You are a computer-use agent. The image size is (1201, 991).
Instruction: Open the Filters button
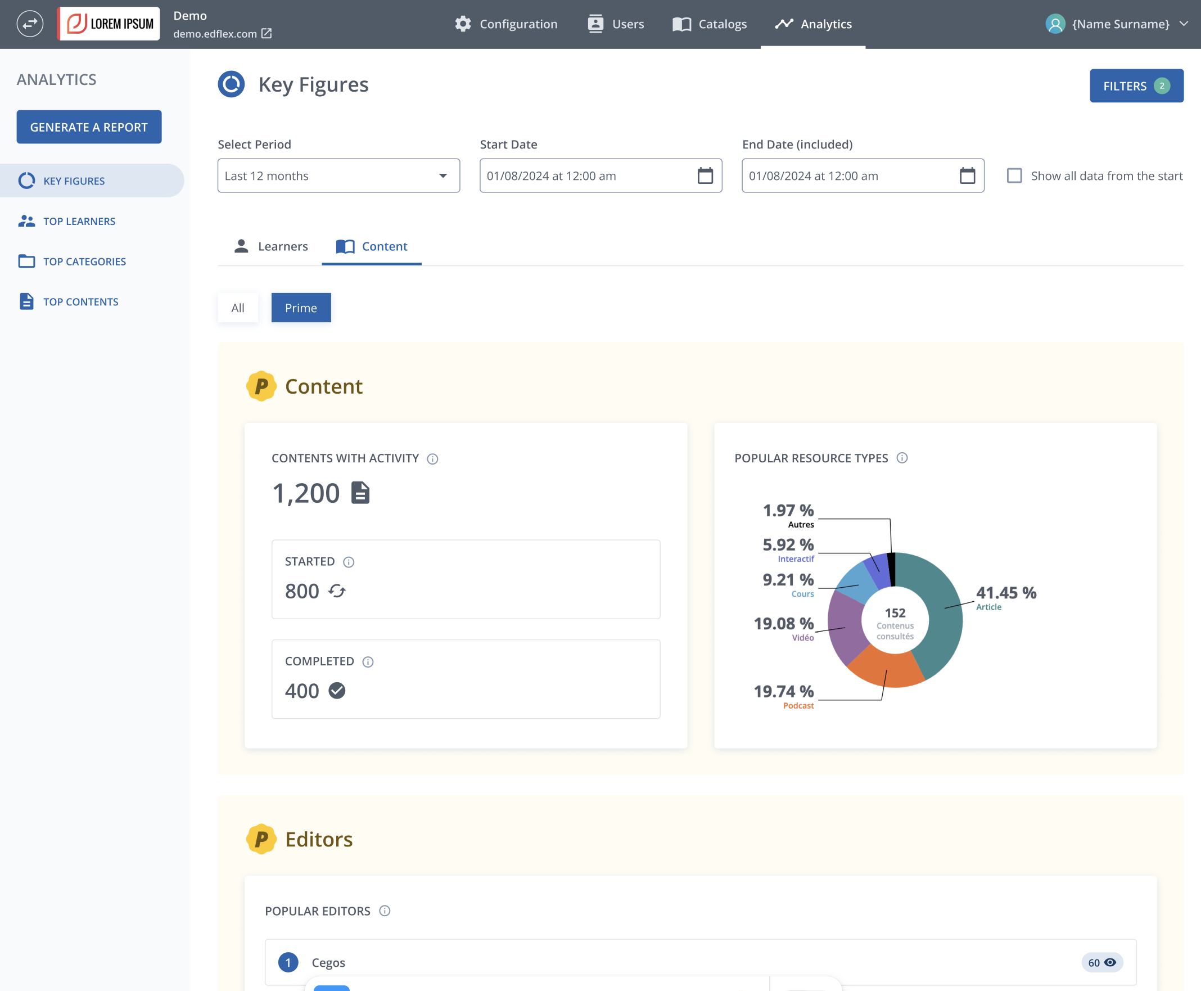1136,85
